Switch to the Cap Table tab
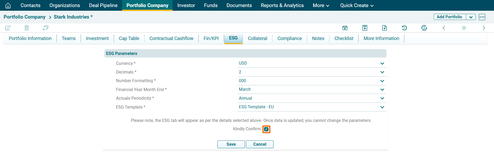This screenshot has height=153, width=494. pos(129,38)
